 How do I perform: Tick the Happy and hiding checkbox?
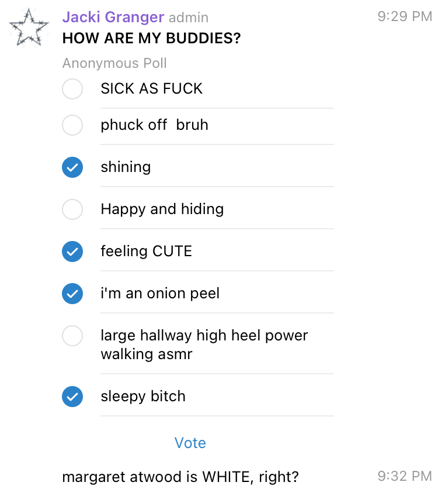(72, 209)
